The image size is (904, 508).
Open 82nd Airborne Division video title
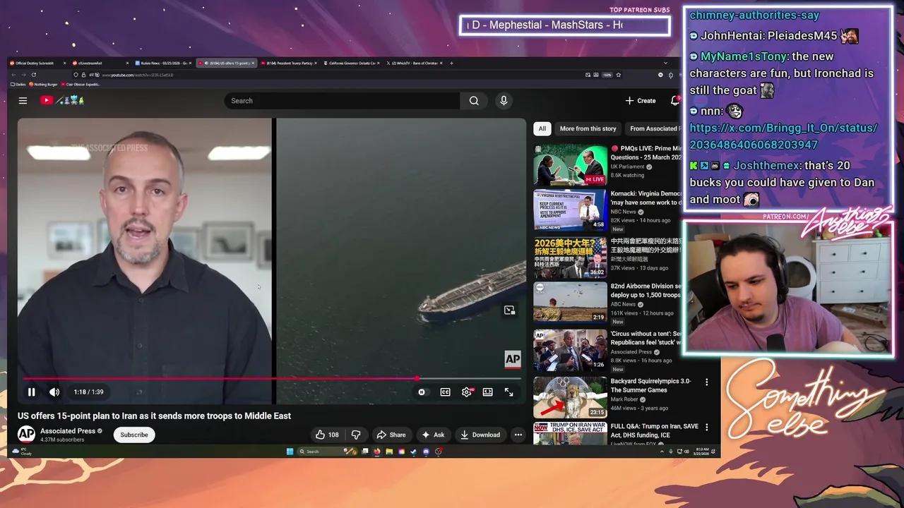[x=646, y=291]
